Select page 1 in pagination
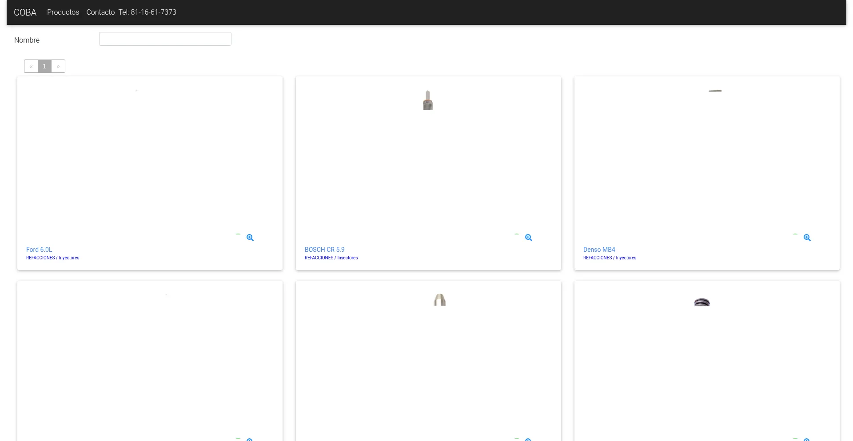 pos(44,66)
